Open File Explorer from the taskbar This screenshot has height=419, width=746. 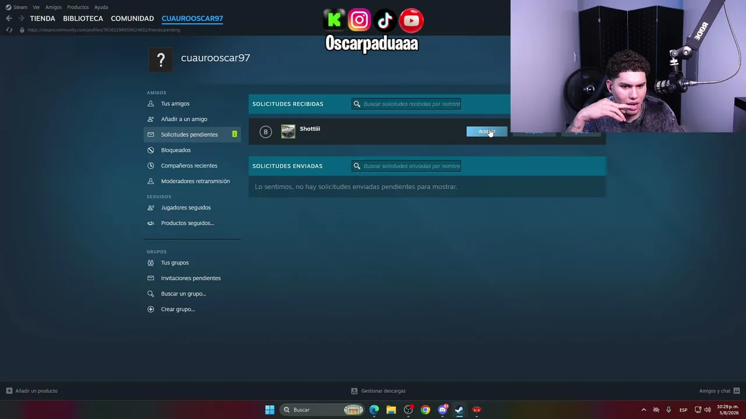click(391, 410)
